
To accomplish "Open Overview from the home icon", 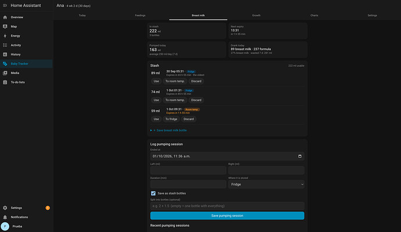I will point(5,17).
